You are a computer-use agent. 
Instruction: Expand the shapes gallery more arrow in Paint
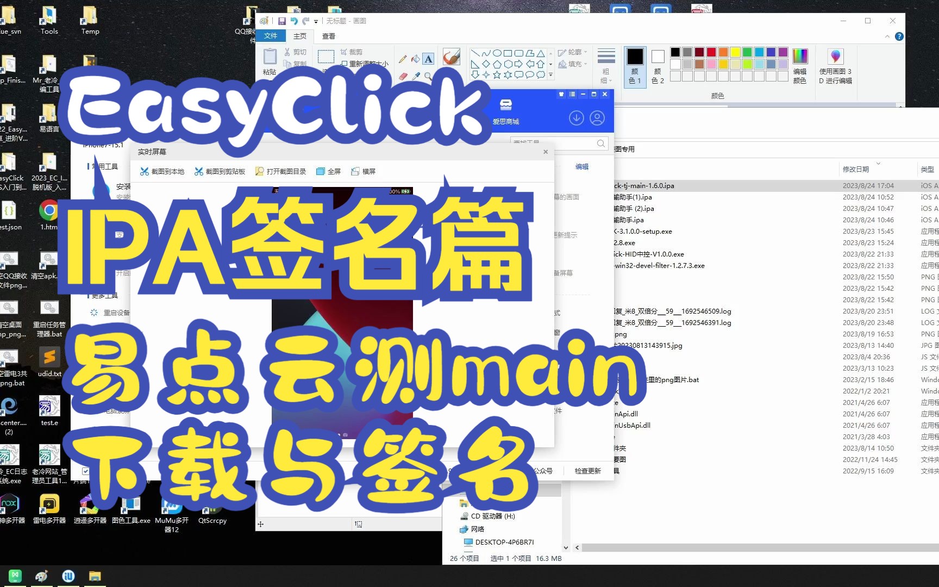pyautogui.click(x=550, y=75)
